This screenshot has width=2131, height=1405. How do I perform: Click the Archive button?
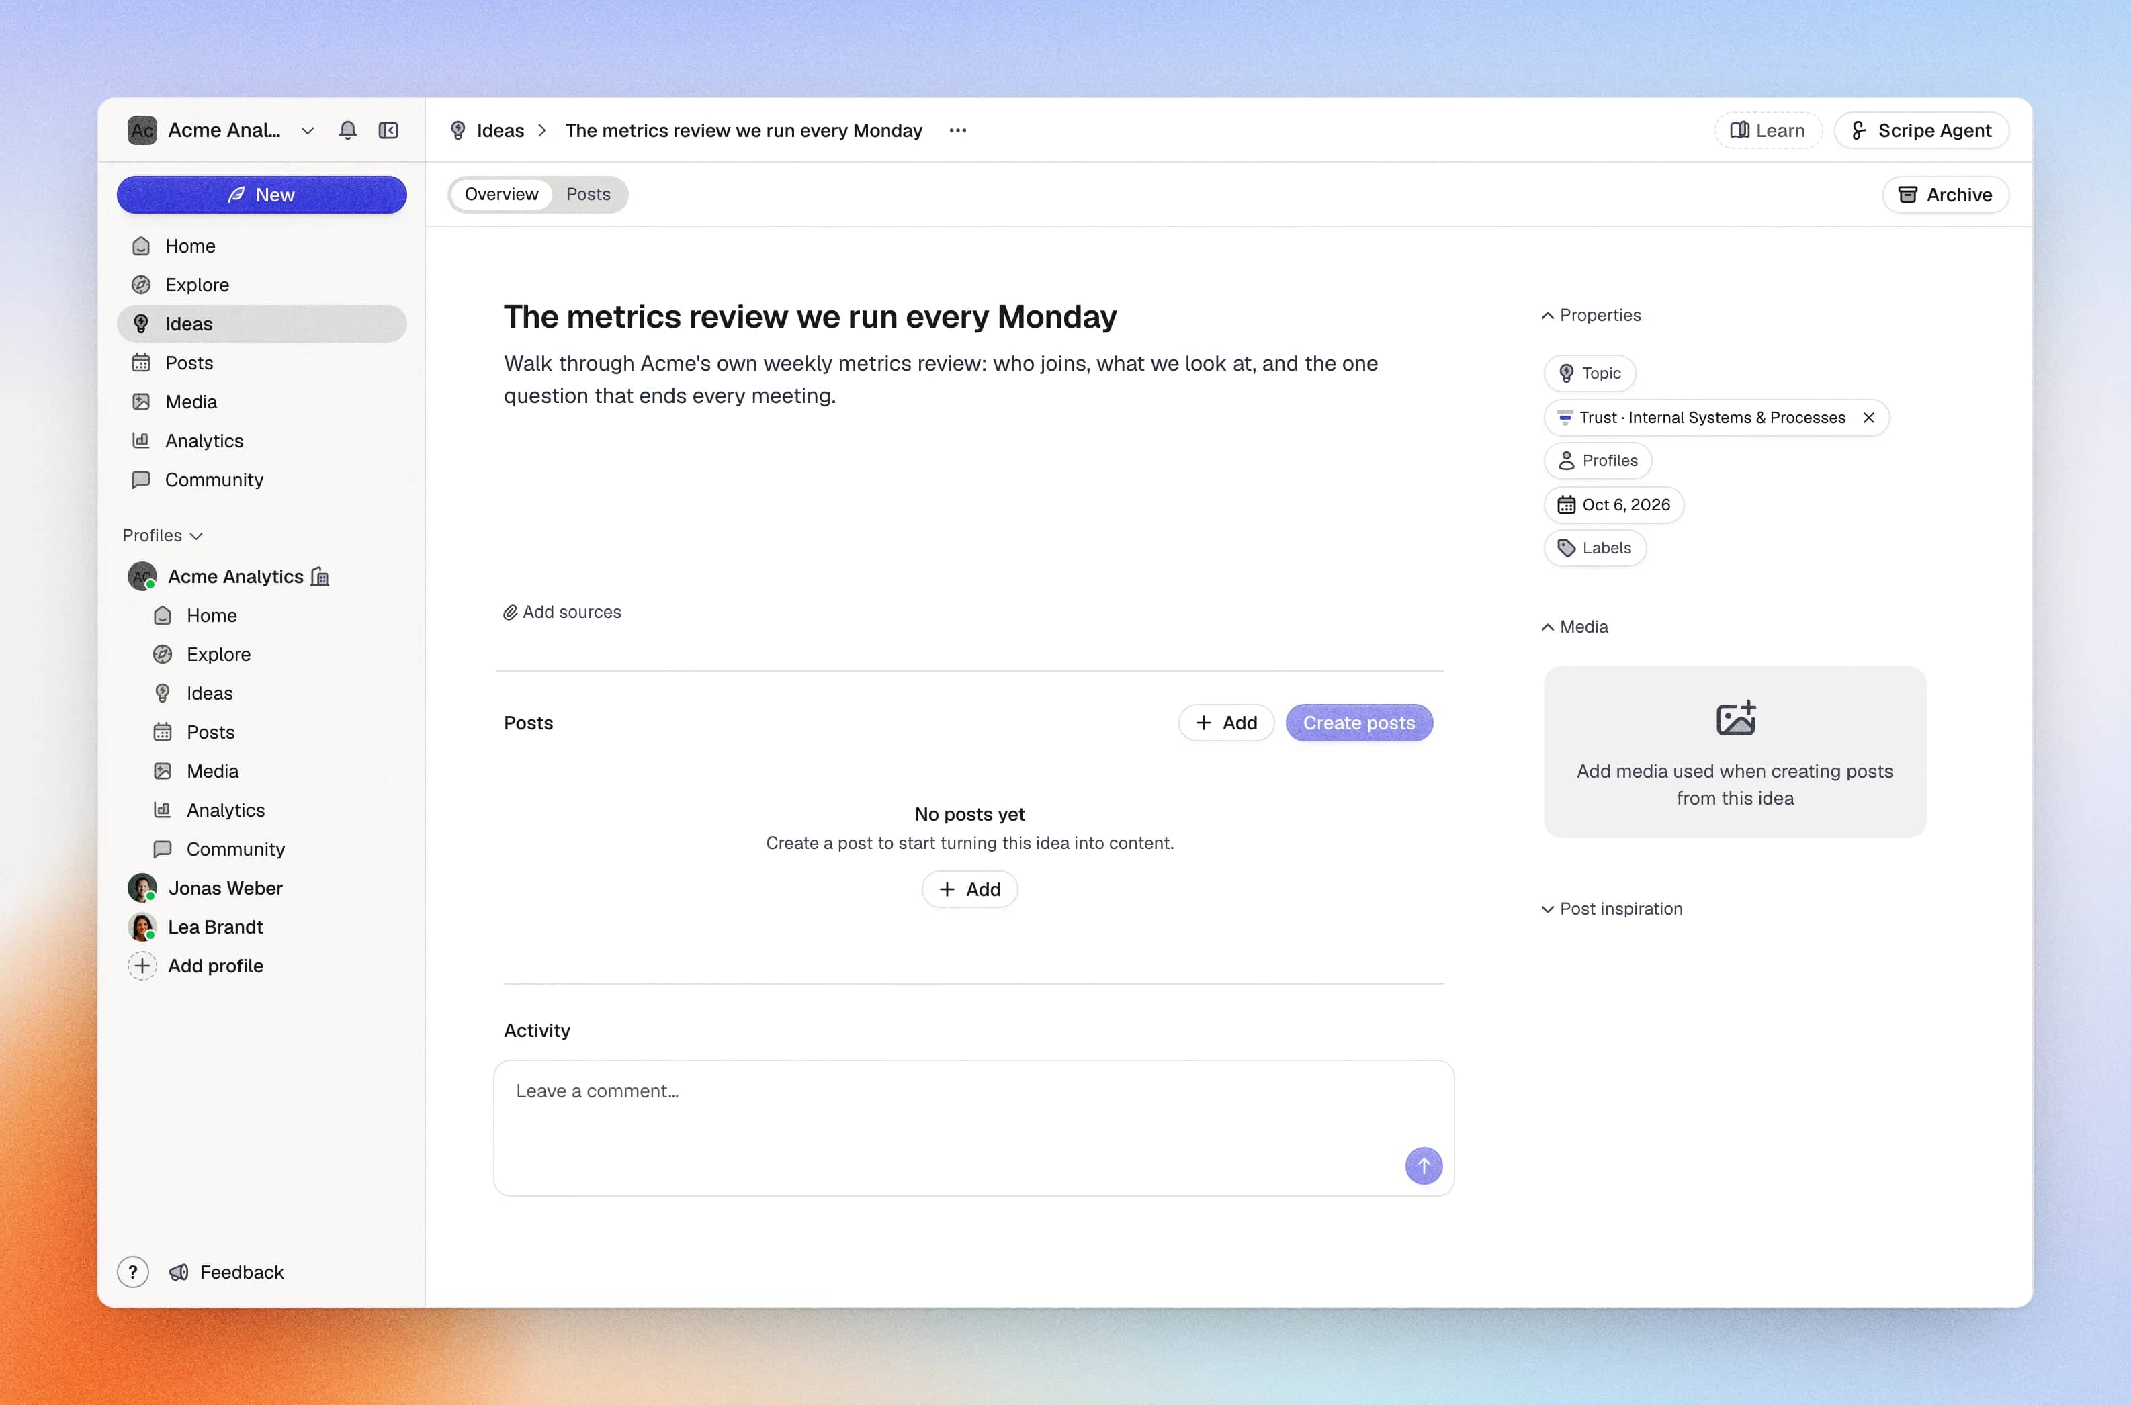tap(1946, 195)
